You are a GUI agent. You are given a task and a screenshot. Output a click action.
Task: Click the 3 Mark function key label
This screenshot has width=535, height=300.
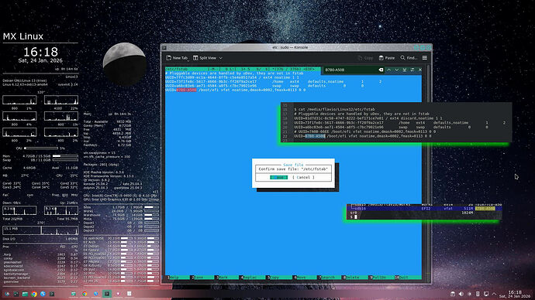222,278
